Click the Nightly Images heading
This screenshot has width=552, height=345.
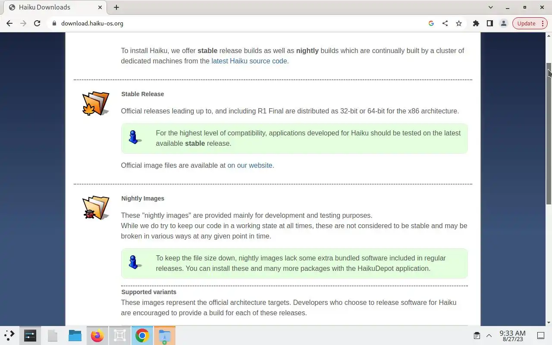(x=143, y=198)
